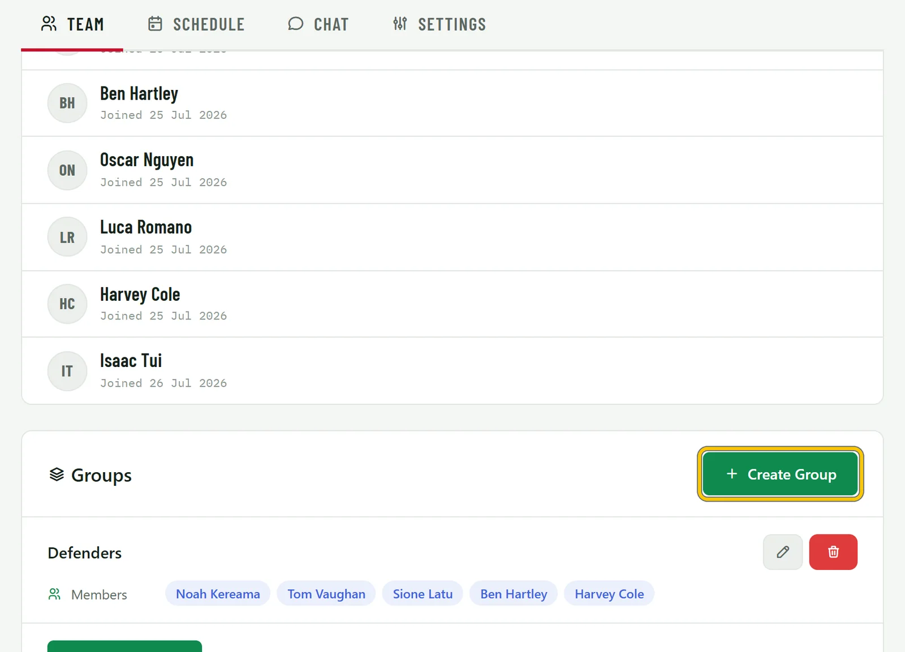Click the IT avatar for Isaac Tui
The width and height of the screenshot is (905, 652).
(67, 371)
